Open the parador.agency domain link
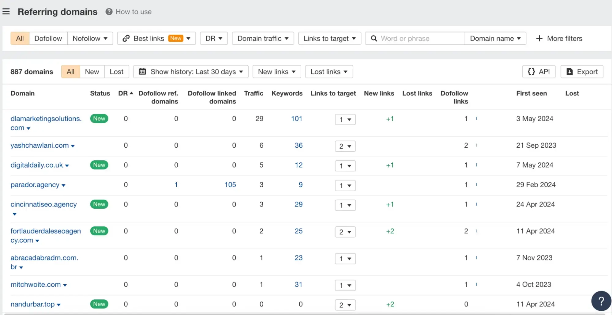The height and width of the screenshot is (315, 612). pyautogui.click(x=35, y=185)
